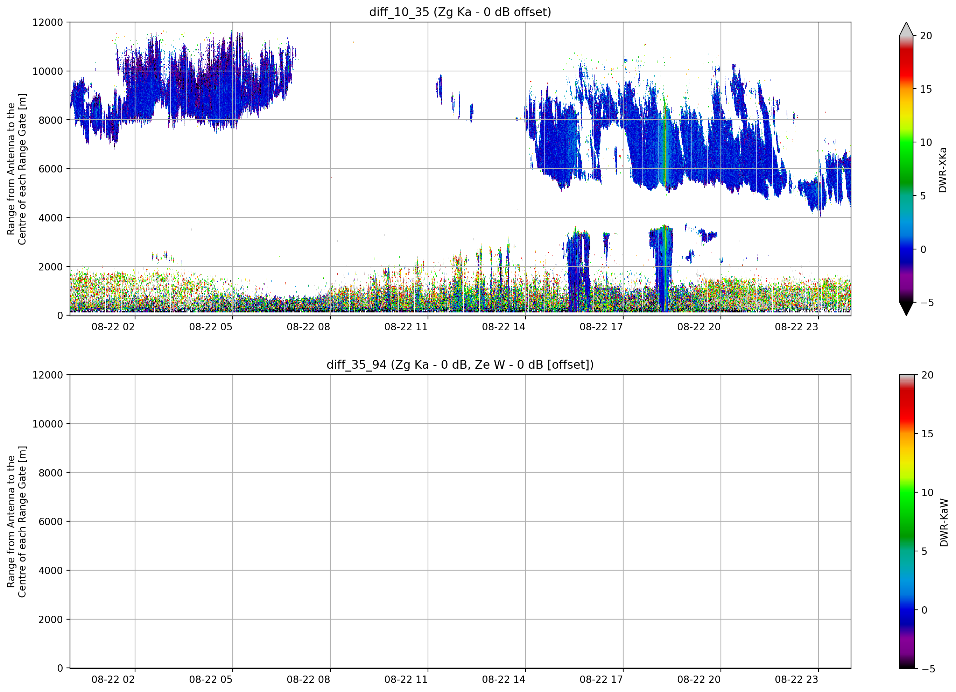Click the 0 tick on the DWR-KaW colorbar
The width and height of the screenshot is (956, 692).
click(x=925, y=610)
